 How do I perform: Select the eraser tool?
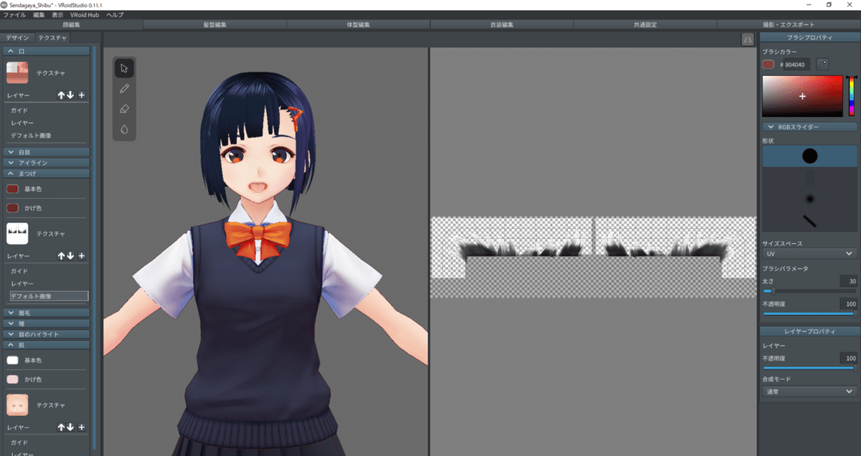pos(123,108)
